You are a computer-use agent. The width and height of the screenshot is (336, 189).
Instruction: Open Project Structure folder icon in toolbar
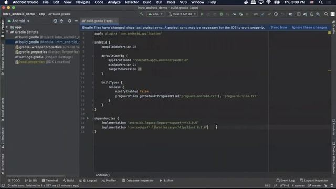[290, 14]
